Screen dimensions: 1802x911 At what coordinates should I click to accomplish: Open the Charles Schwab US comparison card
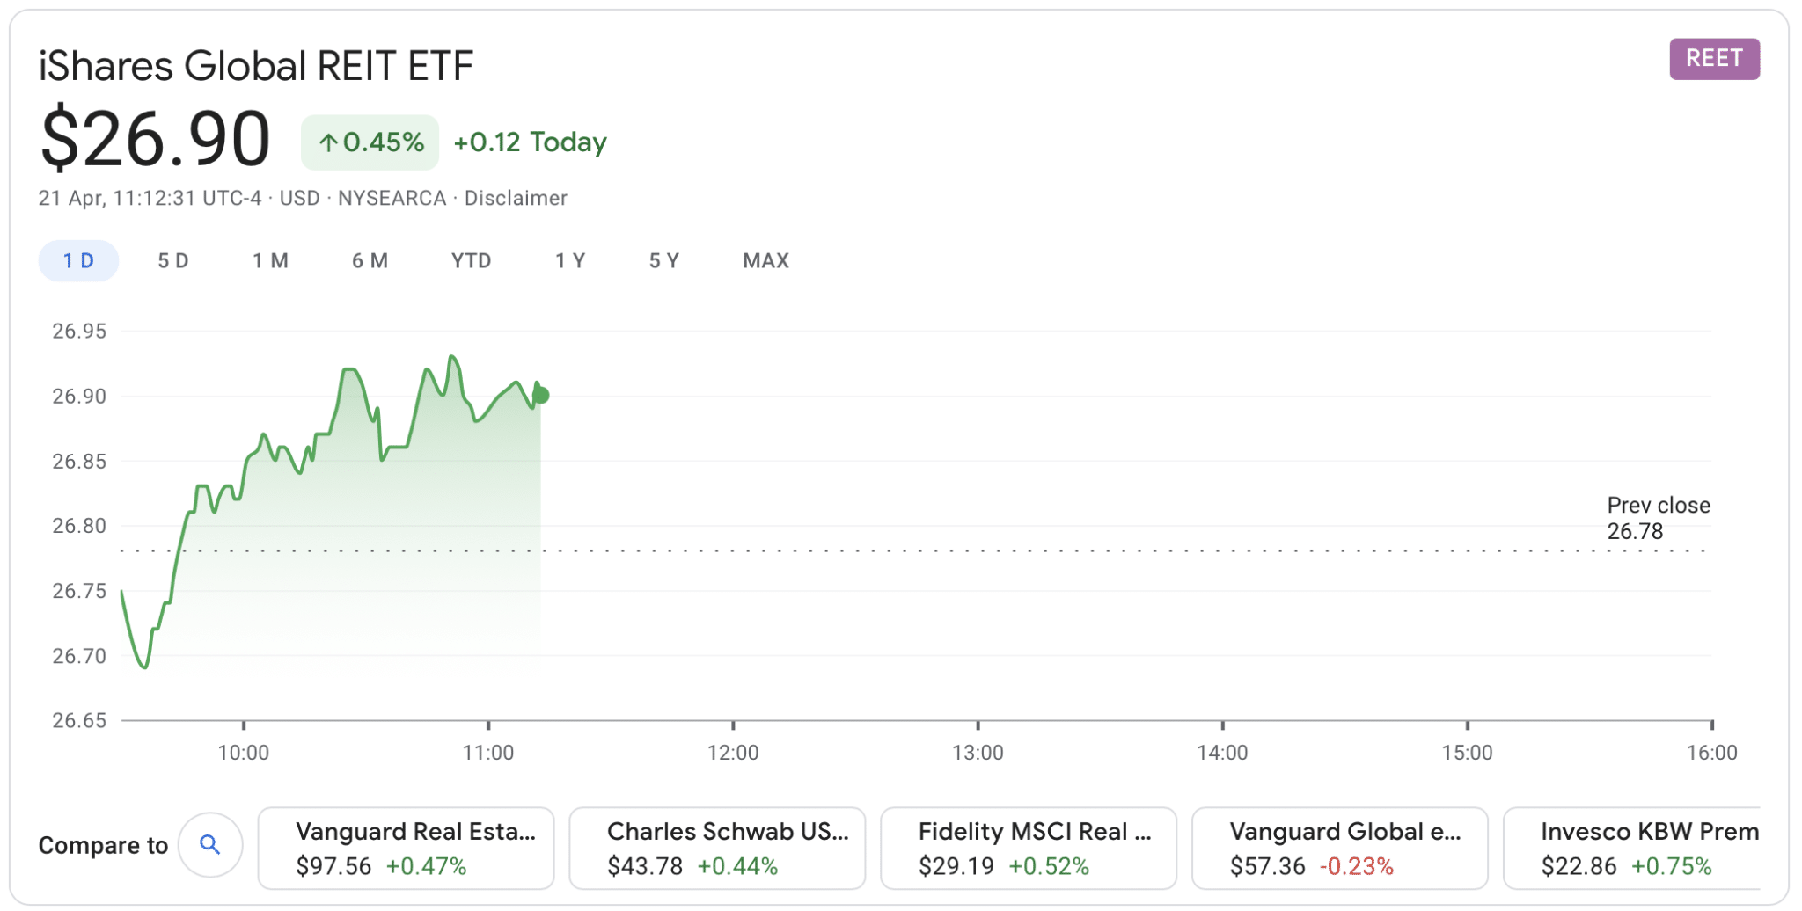coord(716,847)
